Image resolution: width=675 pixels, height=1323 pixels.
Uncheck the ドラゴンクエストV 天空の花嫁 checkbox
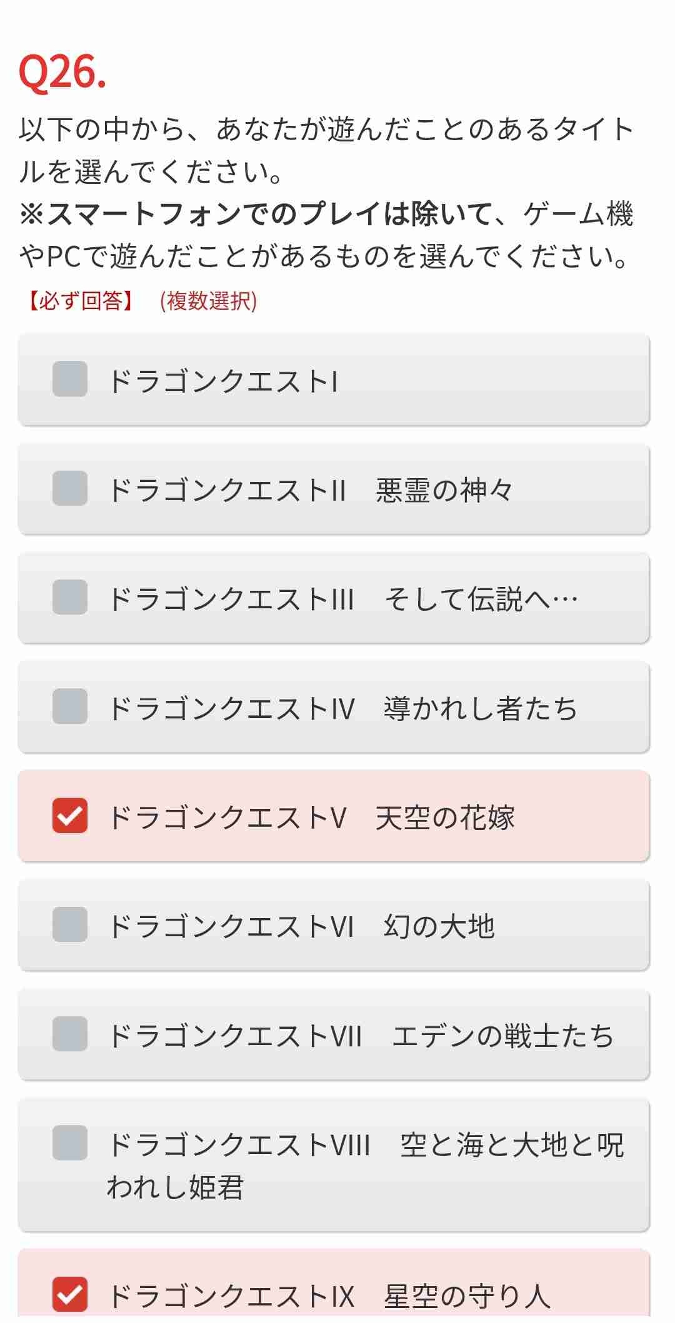69,816
